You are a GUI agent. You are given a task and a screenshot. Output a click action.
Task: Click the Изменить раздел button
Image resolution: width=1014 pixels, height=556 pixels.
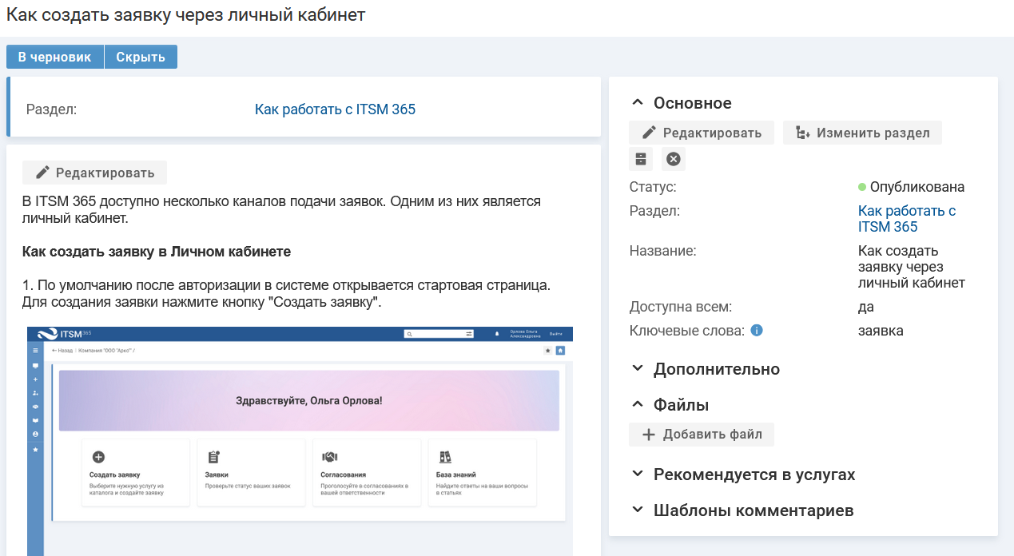coord(862,133)
